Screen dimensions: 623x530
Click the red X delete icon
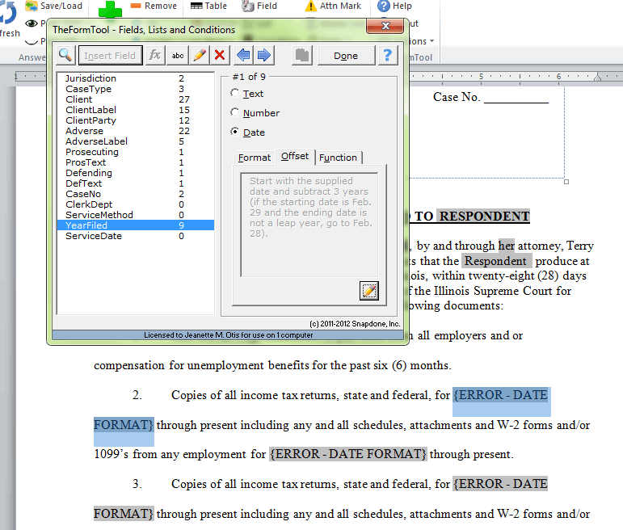220,56
